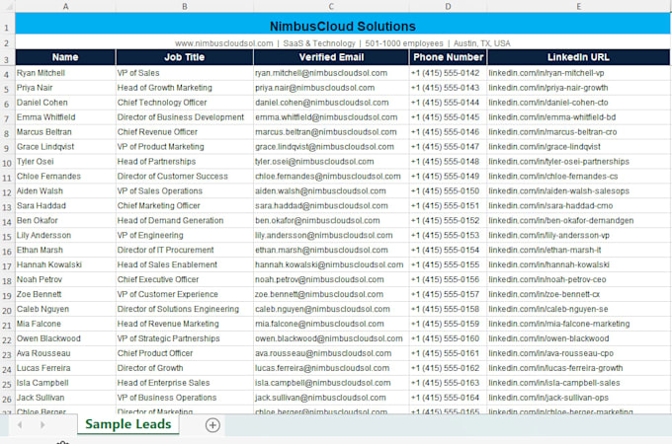
Task: Select the Aiden Walsh name cell
Action: tap(65, 191)
